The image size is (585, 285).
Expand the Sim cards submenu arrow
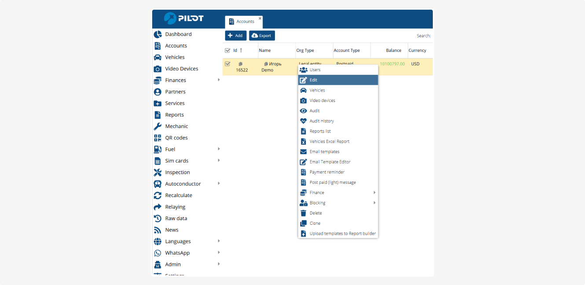pyautogui.click(x=219, y=161)
